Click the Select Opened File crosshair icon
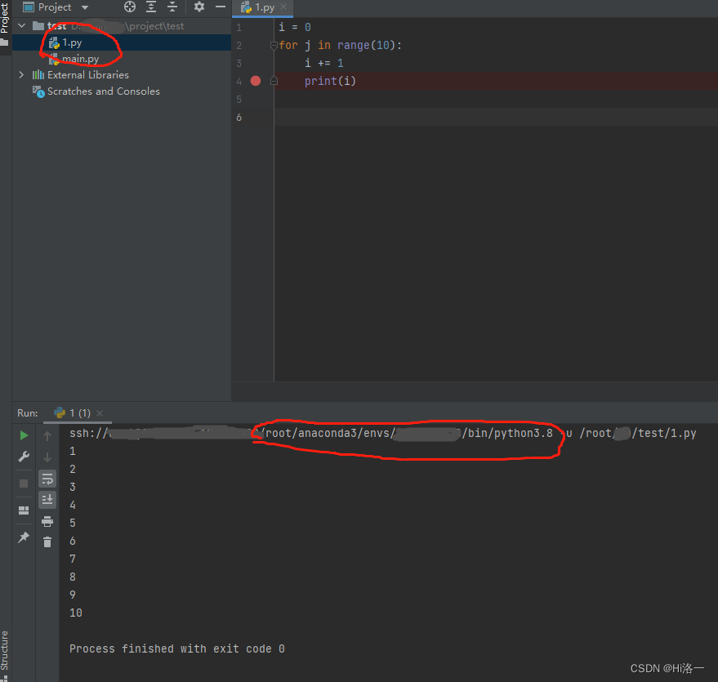Screen dimensions: 718x682 (130, 6)
